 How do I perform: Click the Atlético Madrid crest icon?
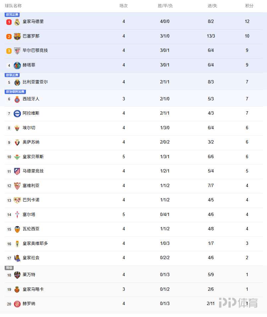pos(17,171)
